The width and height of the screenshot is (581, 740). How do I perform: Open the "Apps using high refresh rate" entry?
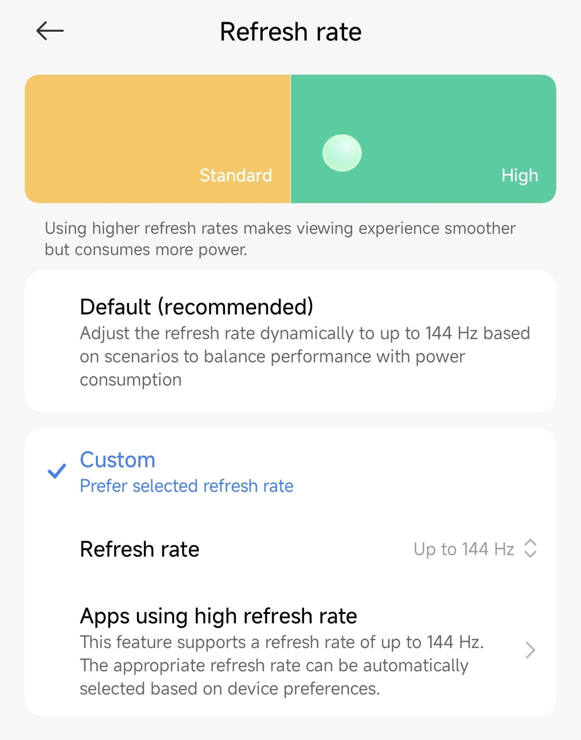(x=218, y=616)
